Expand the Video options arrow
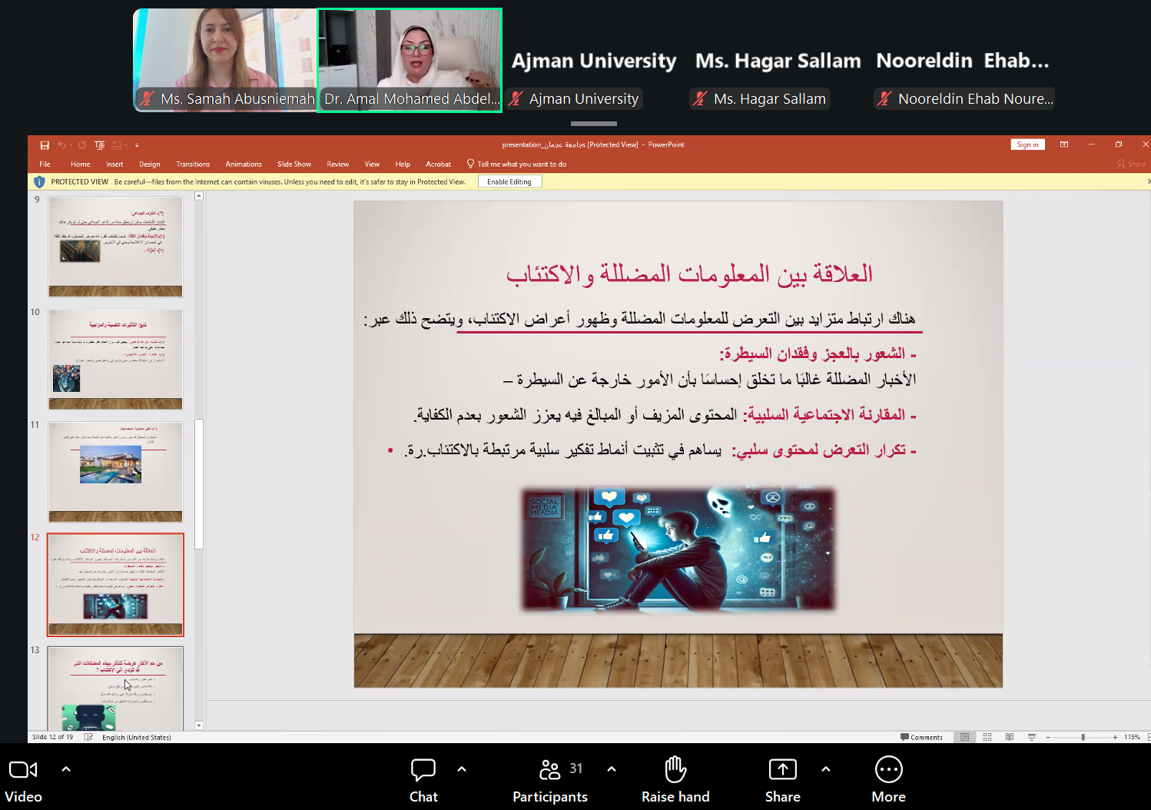 tap(66, 769)
